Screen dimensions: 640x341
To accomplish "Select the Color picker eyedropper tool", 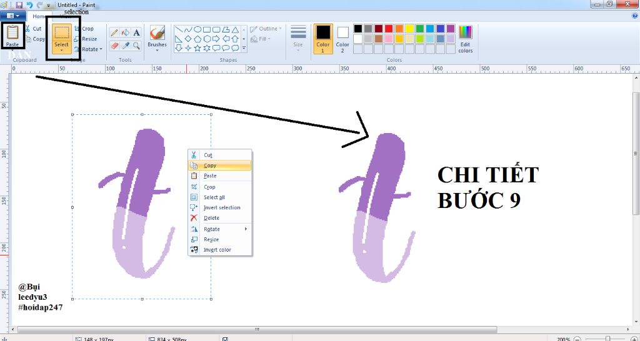I will (x=126, y=45).
